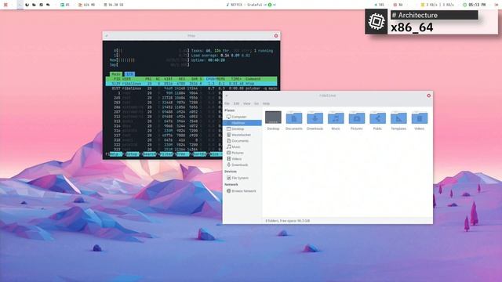Switch to the I/O tab in htop
This screenshot has height=282, width=502.
[129, 74]
